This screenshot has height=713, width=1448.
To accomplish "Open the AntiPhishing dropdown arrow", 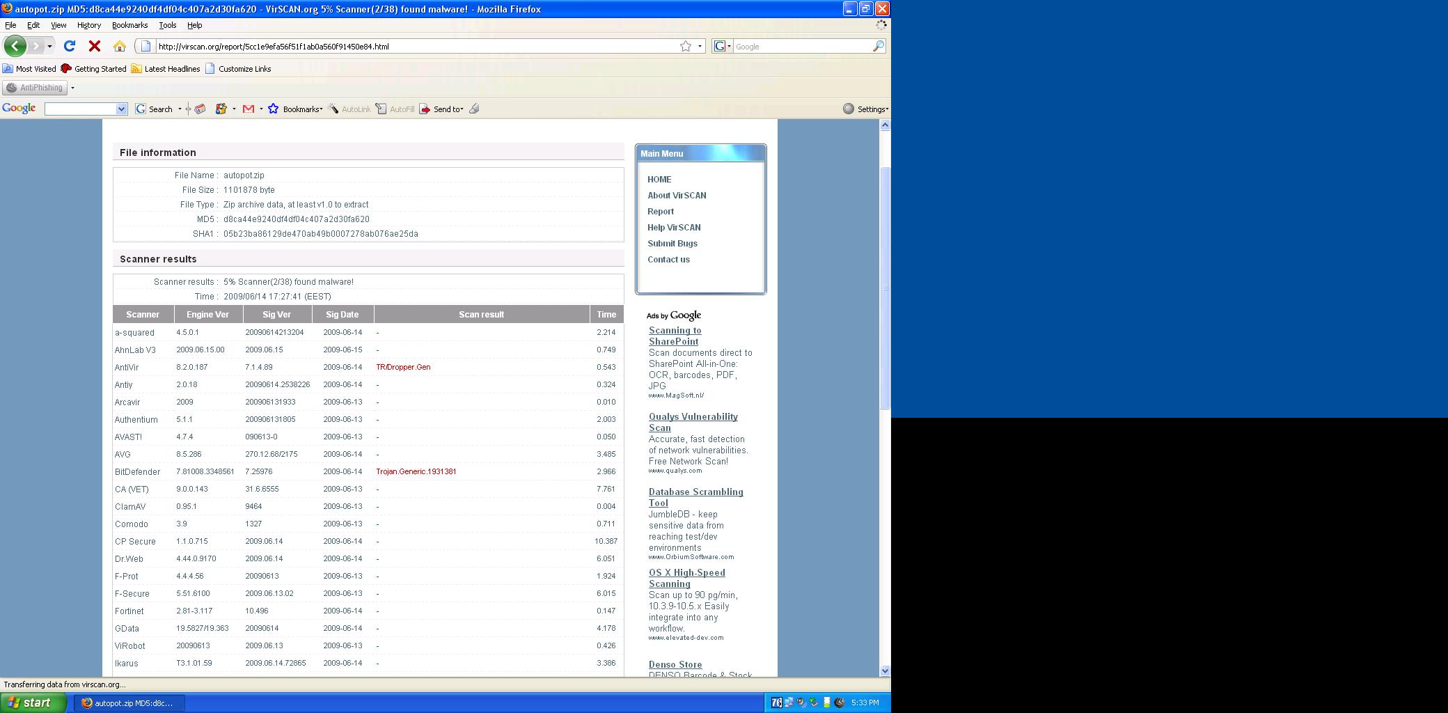I will [72, 88].
